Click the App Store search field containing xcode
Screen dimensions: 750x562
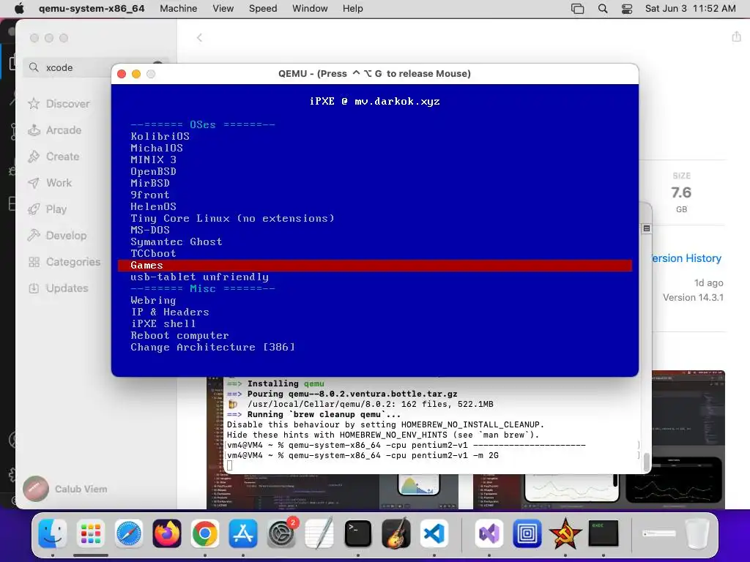point(96,67)
